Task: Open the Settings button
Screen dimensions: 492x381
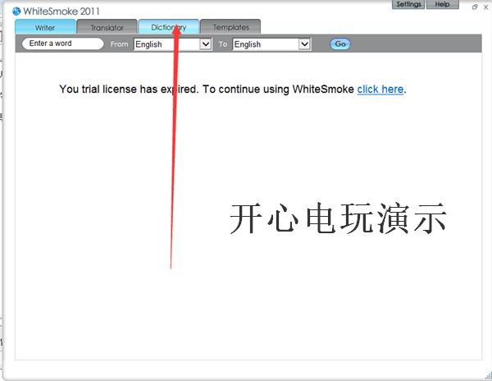Action: pyautogui.click(x=408, y=4)
